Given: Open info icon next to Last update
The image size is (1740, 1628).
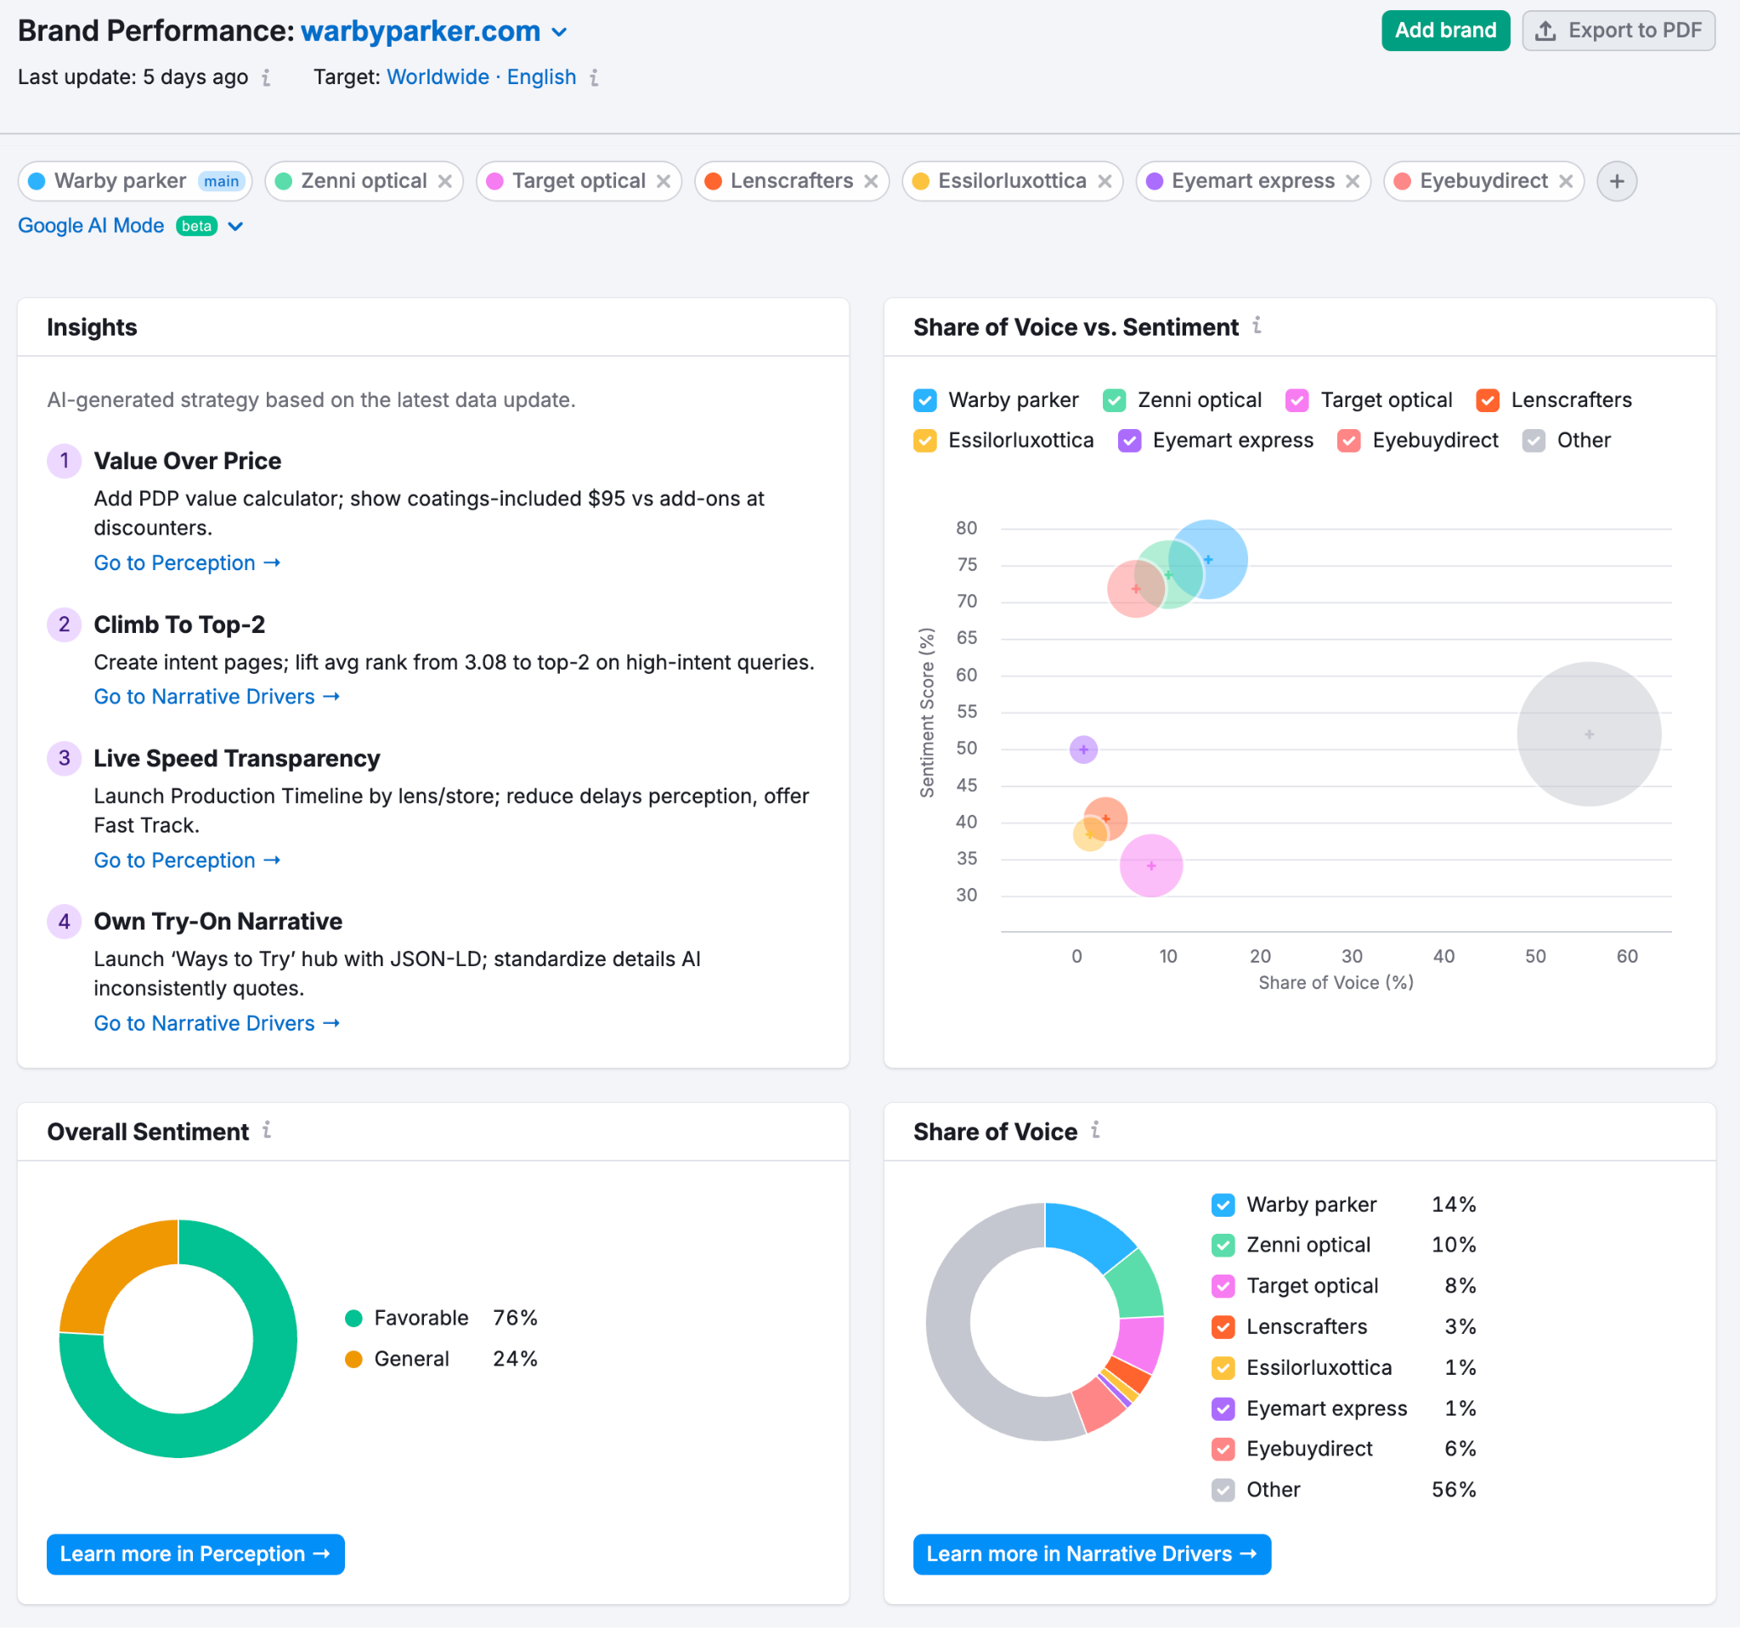Looking at the screenshot, I should point(266,78).
